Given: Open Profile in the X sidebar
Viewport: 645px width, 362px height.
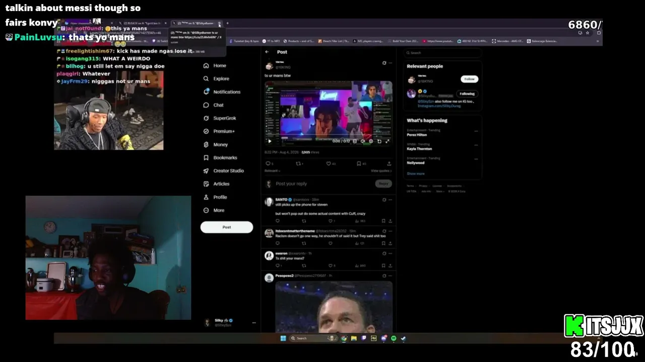Looking at the screenshot, I should coord(215,197).
